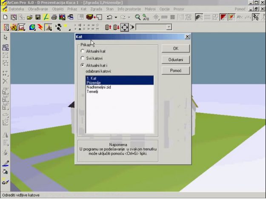Select the 'Aktualni kat' radio option
Screen dimensions: 266x199
(83, 51)
